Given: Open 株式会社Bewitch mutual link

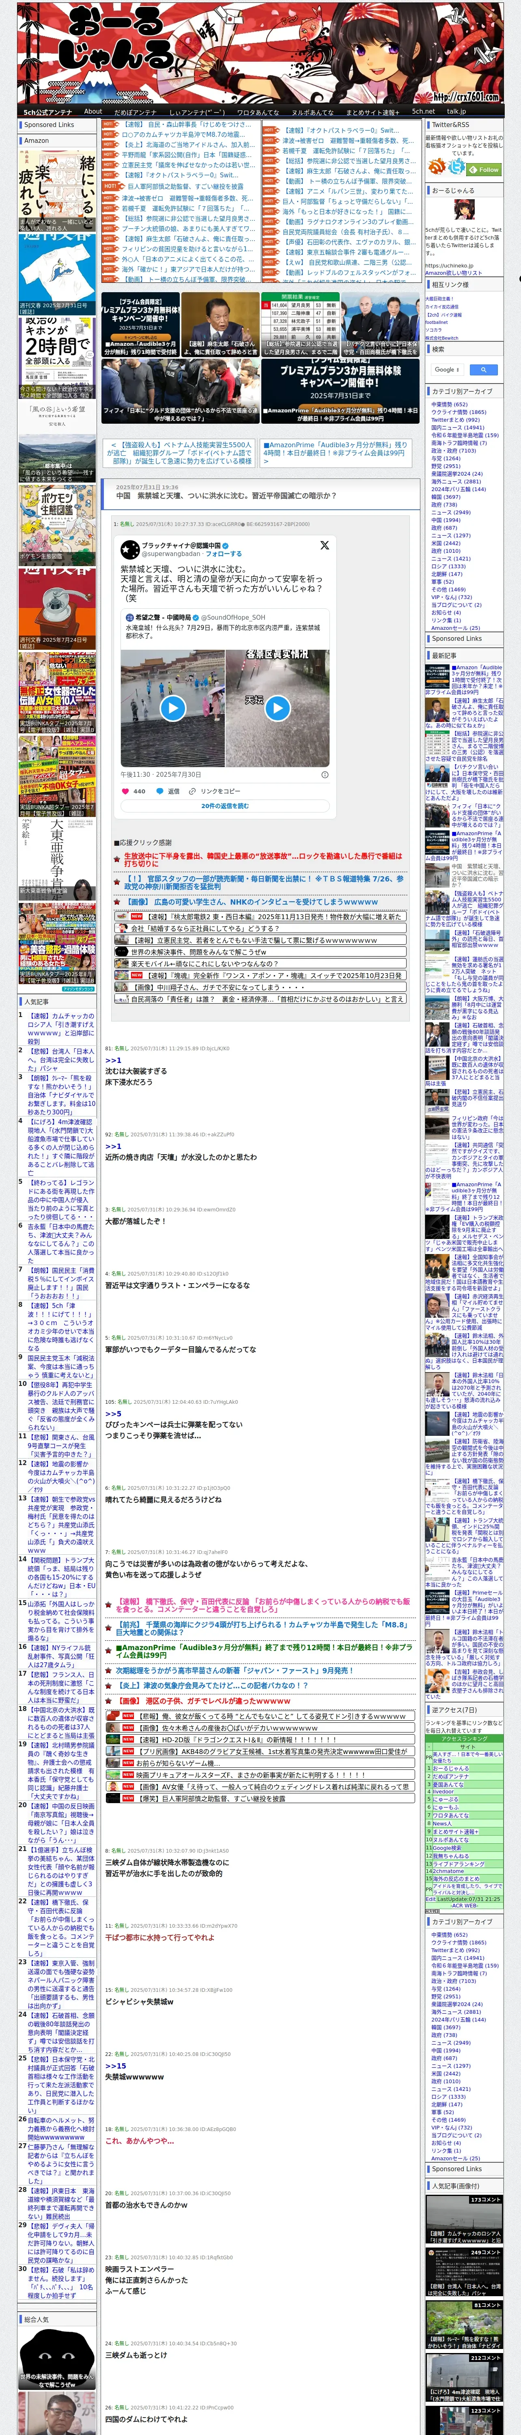Looking at the screenshot, I should (x=441, y=338).
